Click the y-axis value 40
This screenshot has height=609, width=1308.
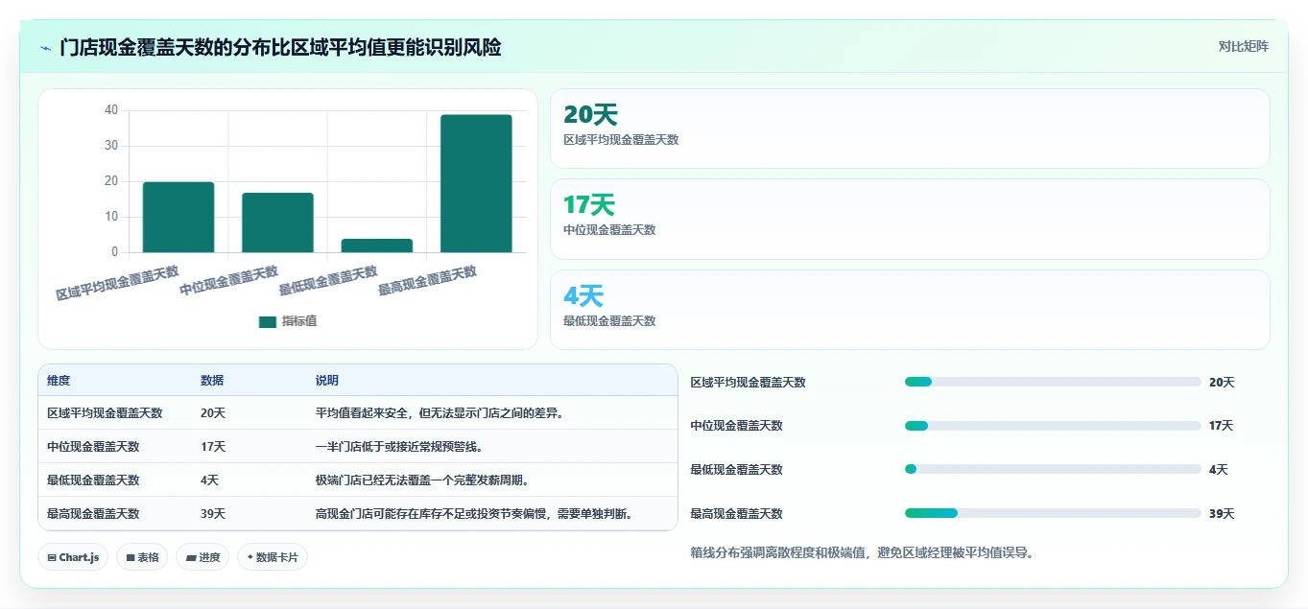(111, 110)
